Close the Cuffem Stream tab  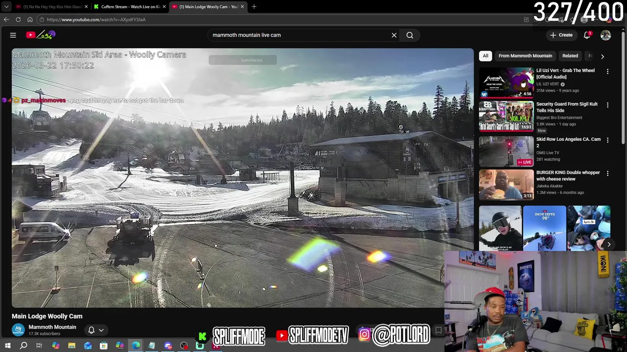pos(164,7)
